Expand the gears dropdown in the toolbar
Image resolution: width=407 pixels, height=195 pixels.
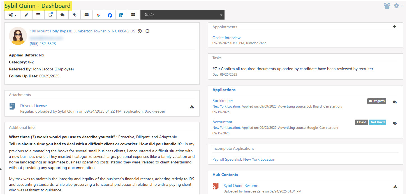coord(12,15)
